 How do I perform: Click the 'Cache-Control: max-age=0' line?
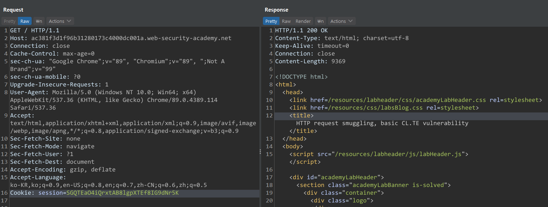pyautogui.click(x=52, y=53)
